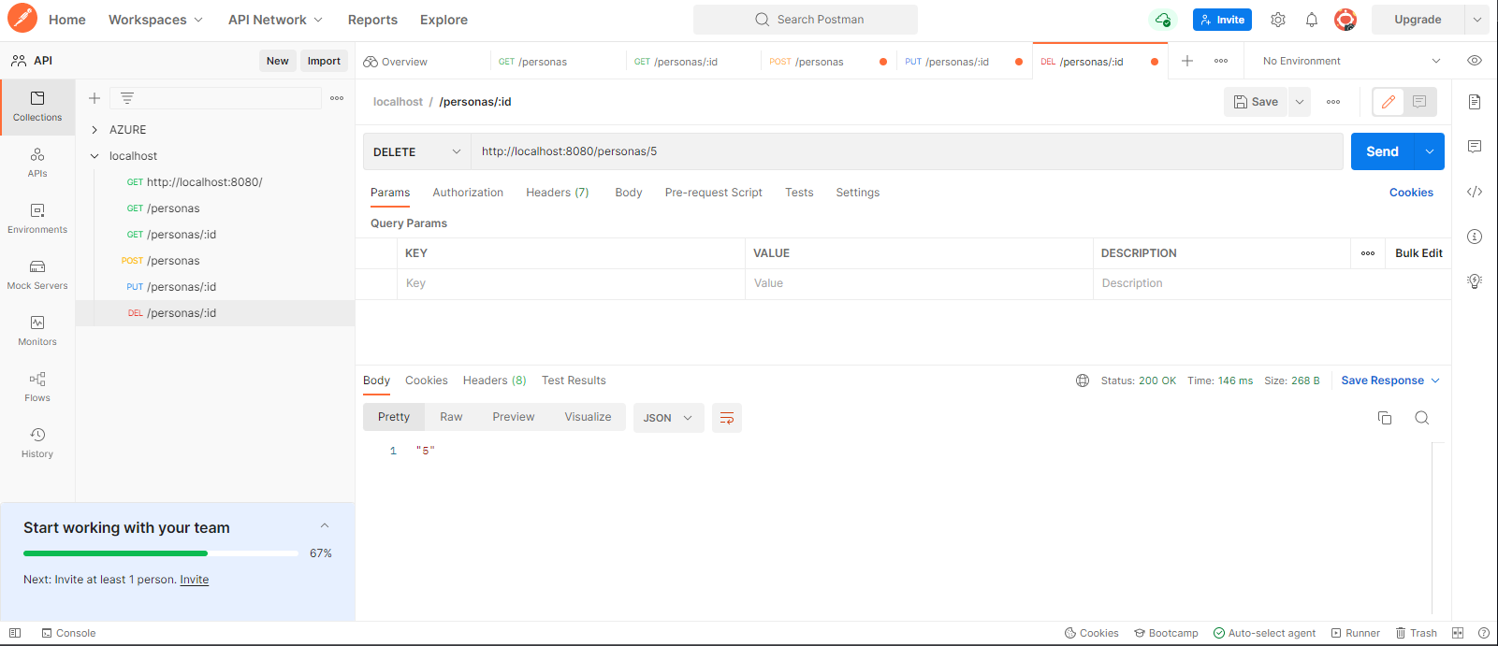Open the request info panel
Screen dimensions: 1498x646
[x=1475, y=237]
